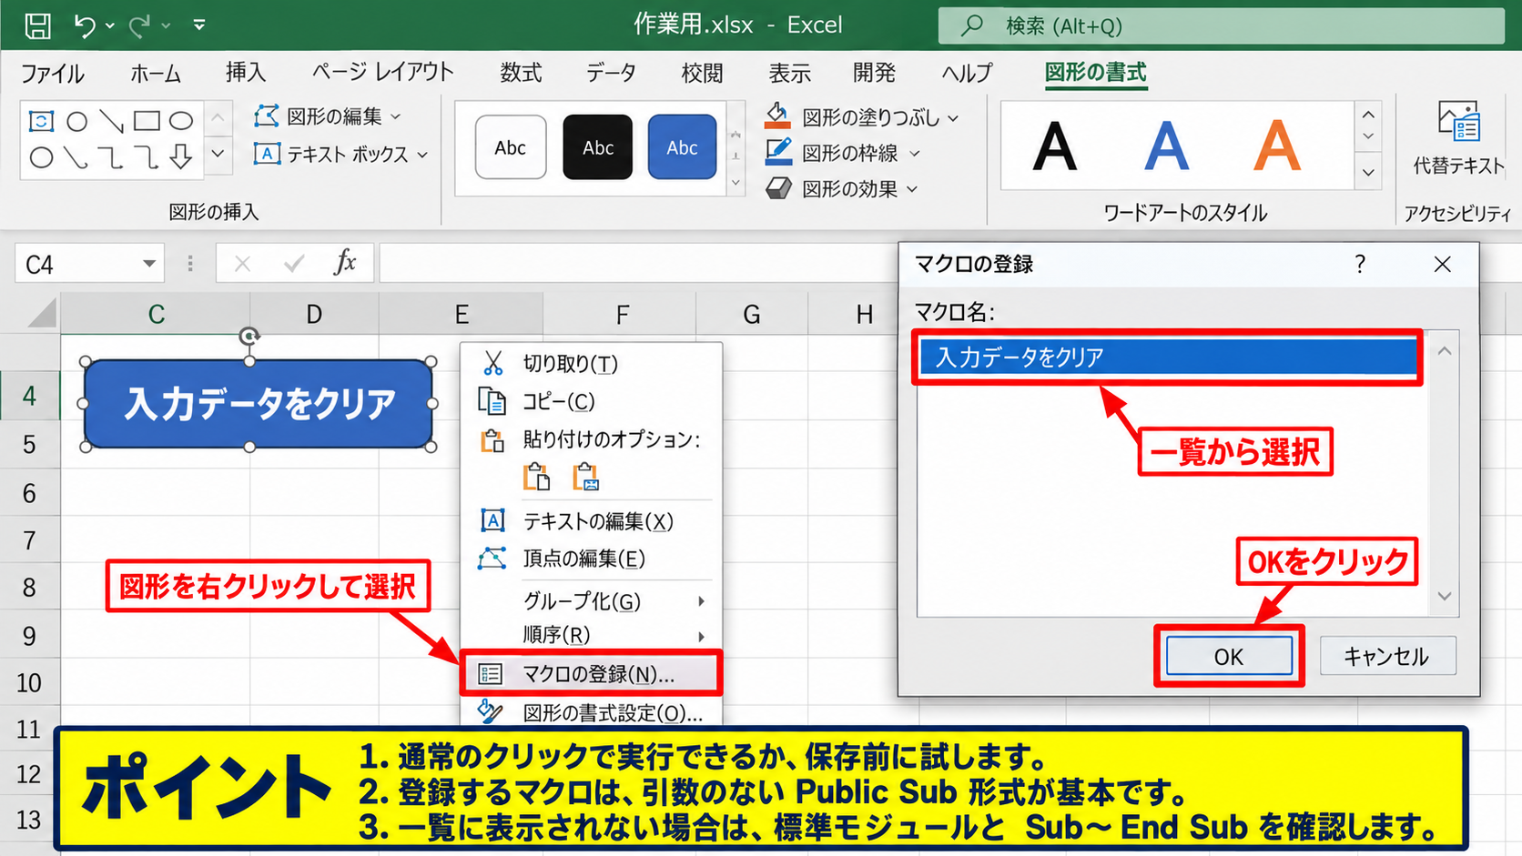Click the Undo arrow icon
Viewport: 1522px width, 856px height.
pyautogui.click(x=85, y=25)
